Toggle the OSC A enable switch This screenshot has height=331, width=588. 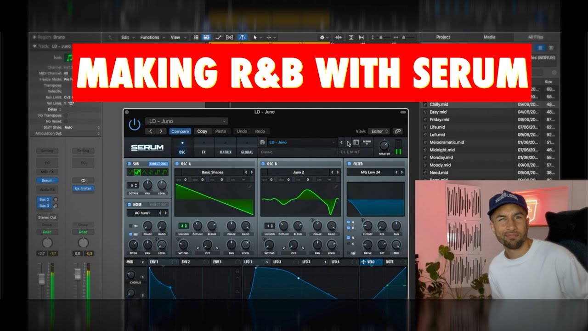(x=177, y=164)
